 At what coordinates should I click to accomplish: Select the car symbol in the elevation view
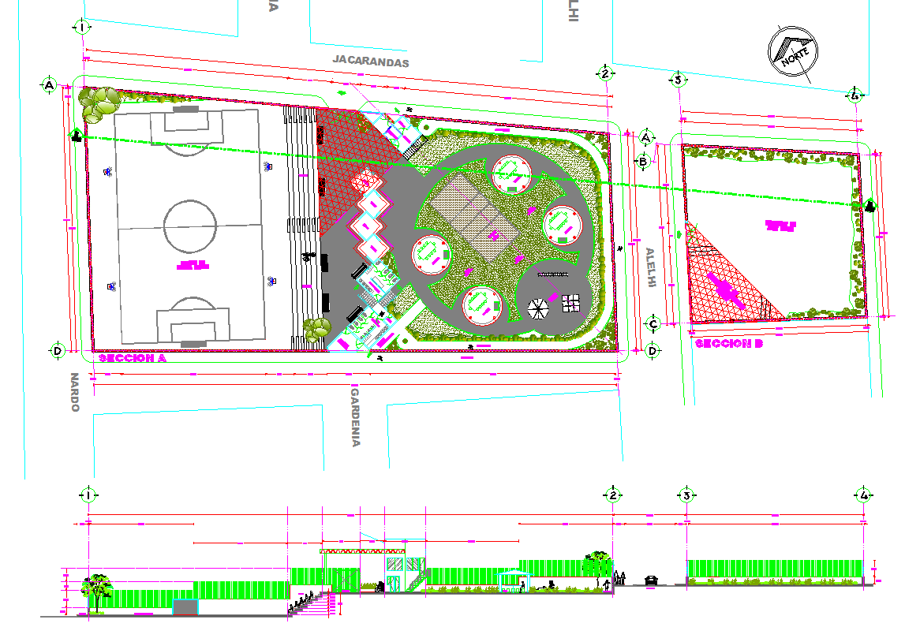[x=652, y=580]
